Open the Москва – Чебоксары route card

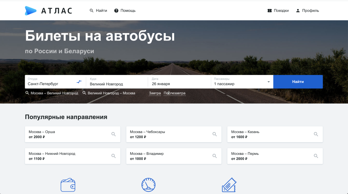[174, 134]
